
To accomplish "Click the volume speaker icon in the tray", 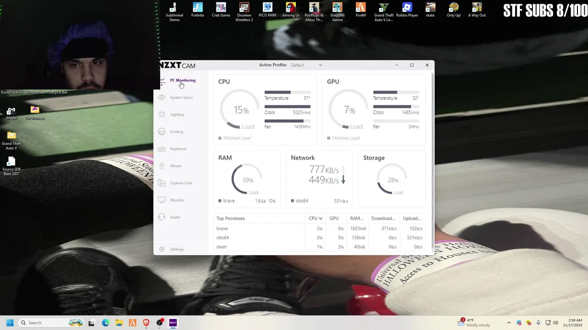I will (x=555, y=323).
